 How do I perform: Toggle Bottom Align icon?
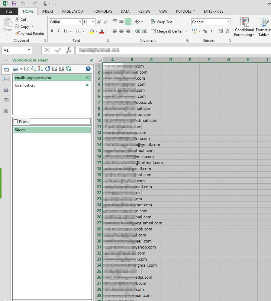(x=128, y=22)
